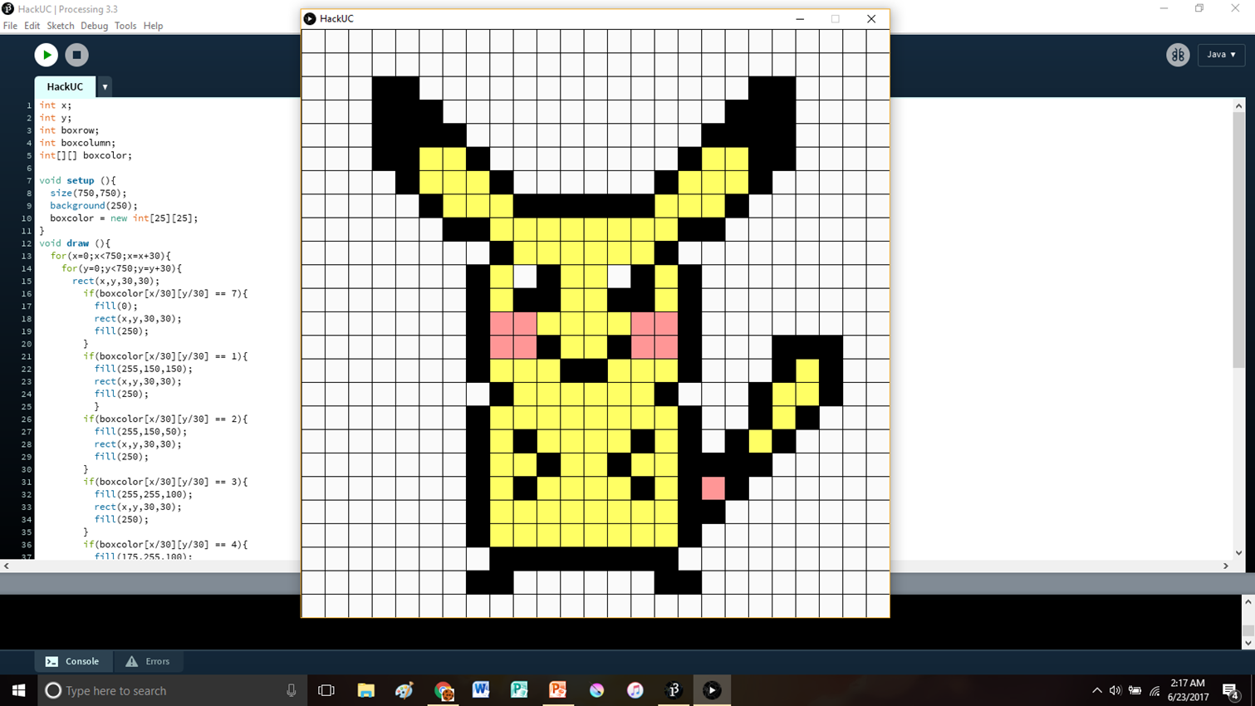The height and width of the screenshot is (706, 1255).
Task: Click the code line 'int boxrow;'
Action: pyautogui.click(x=69, y=130)
